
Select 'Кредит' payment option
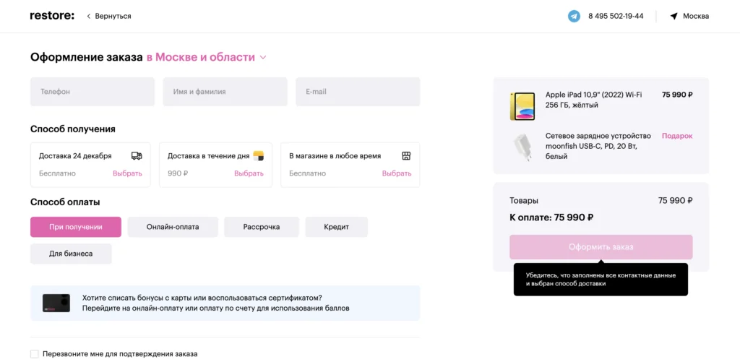point(337,227)
